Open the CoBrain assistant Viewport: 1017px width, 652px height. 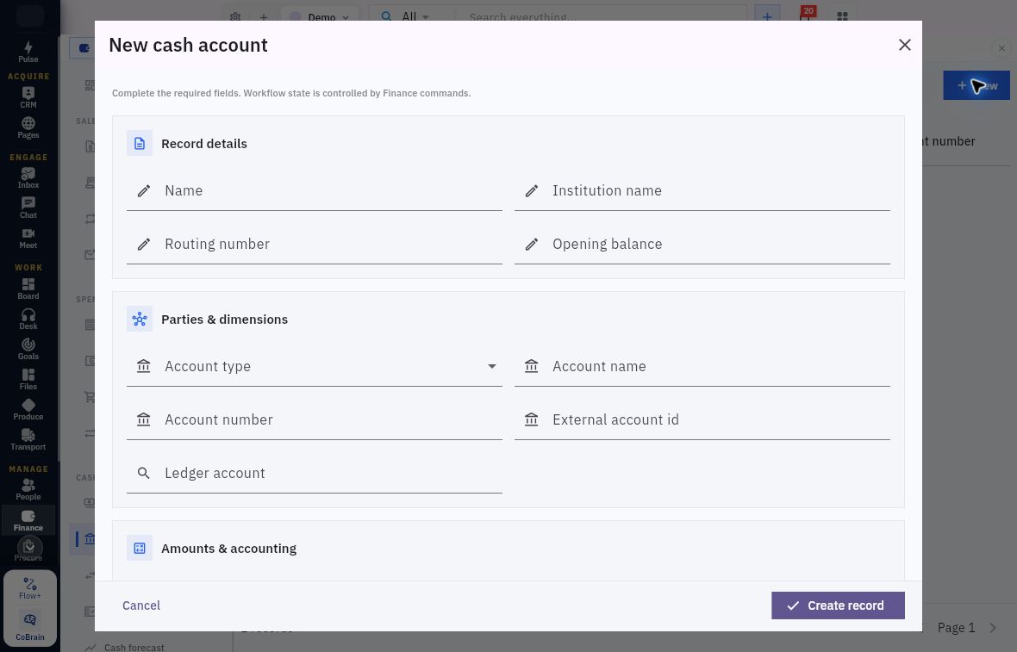click(30, 625)
